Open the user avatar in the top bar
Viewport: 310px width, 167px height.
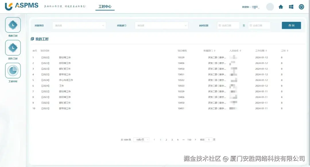[x=270, y=7]
